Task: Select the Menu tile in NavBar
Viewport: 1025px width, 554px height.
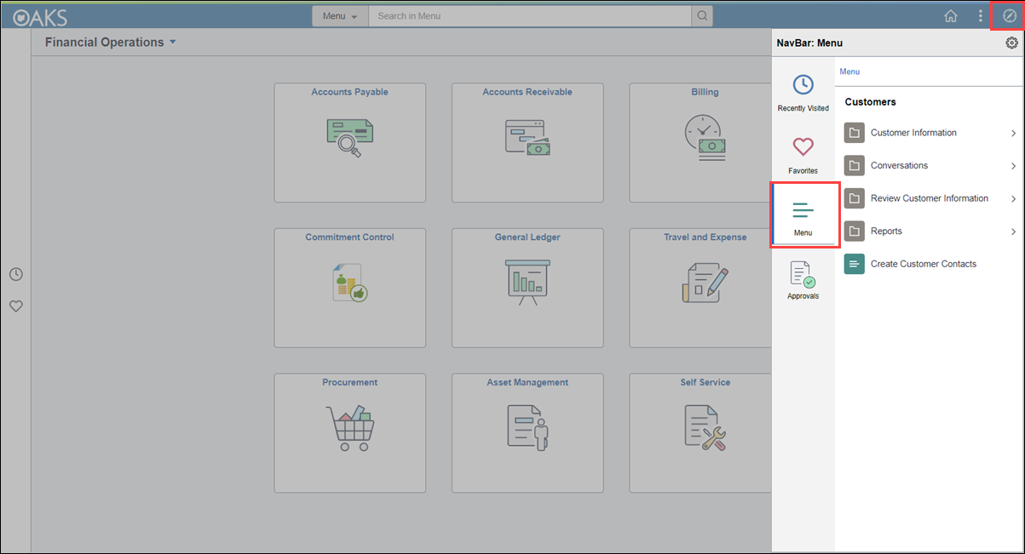Action: (x=803, y=215)
